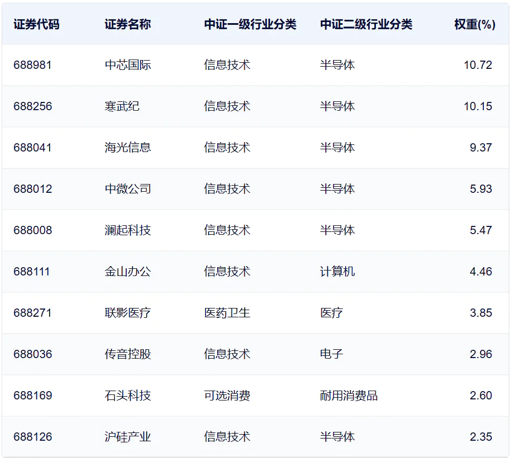Open the 联影医疗 stock name
This screenshot has width=511, height=460.
tap(128, 313)
